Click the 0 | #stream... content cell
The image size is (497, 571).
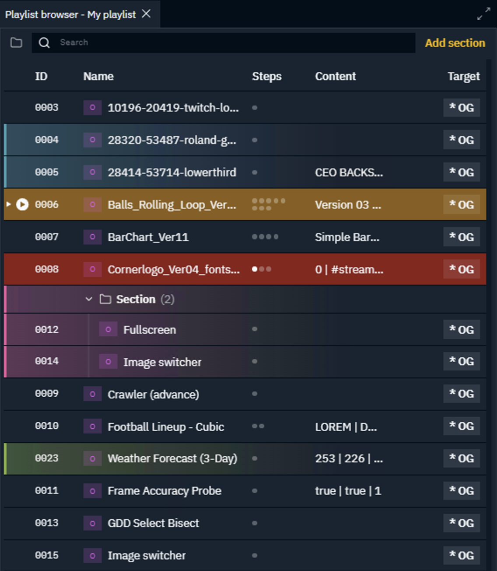coord(349,270)
